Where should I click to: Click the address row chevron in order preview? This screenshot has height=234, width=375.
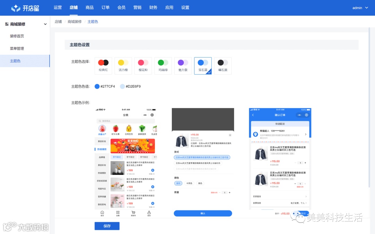[x=306, y=135]
